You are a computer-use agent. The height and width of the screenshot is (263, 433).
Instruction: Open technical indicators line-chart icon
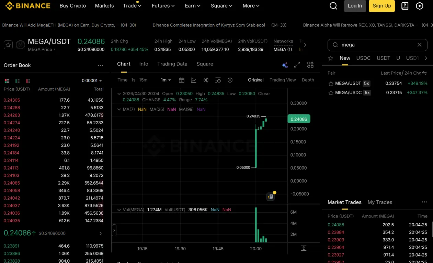coord(194,80)
